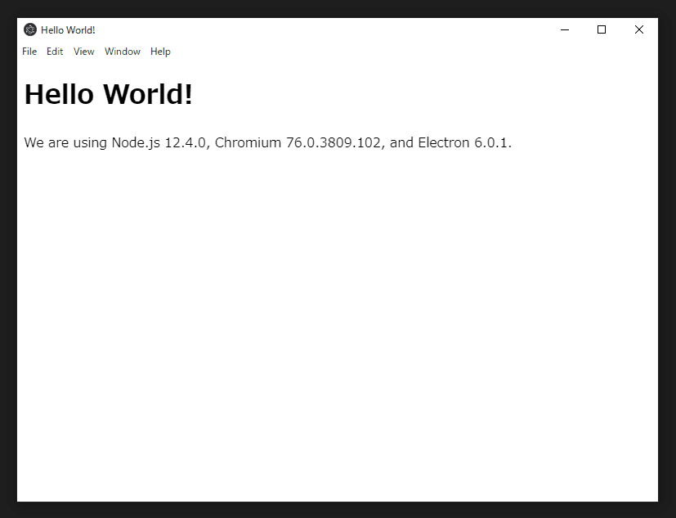Image resolution: width=676 pixels, height=518 pixels.
Task: Close the Hello World window
Action: (x=639, y=29)
